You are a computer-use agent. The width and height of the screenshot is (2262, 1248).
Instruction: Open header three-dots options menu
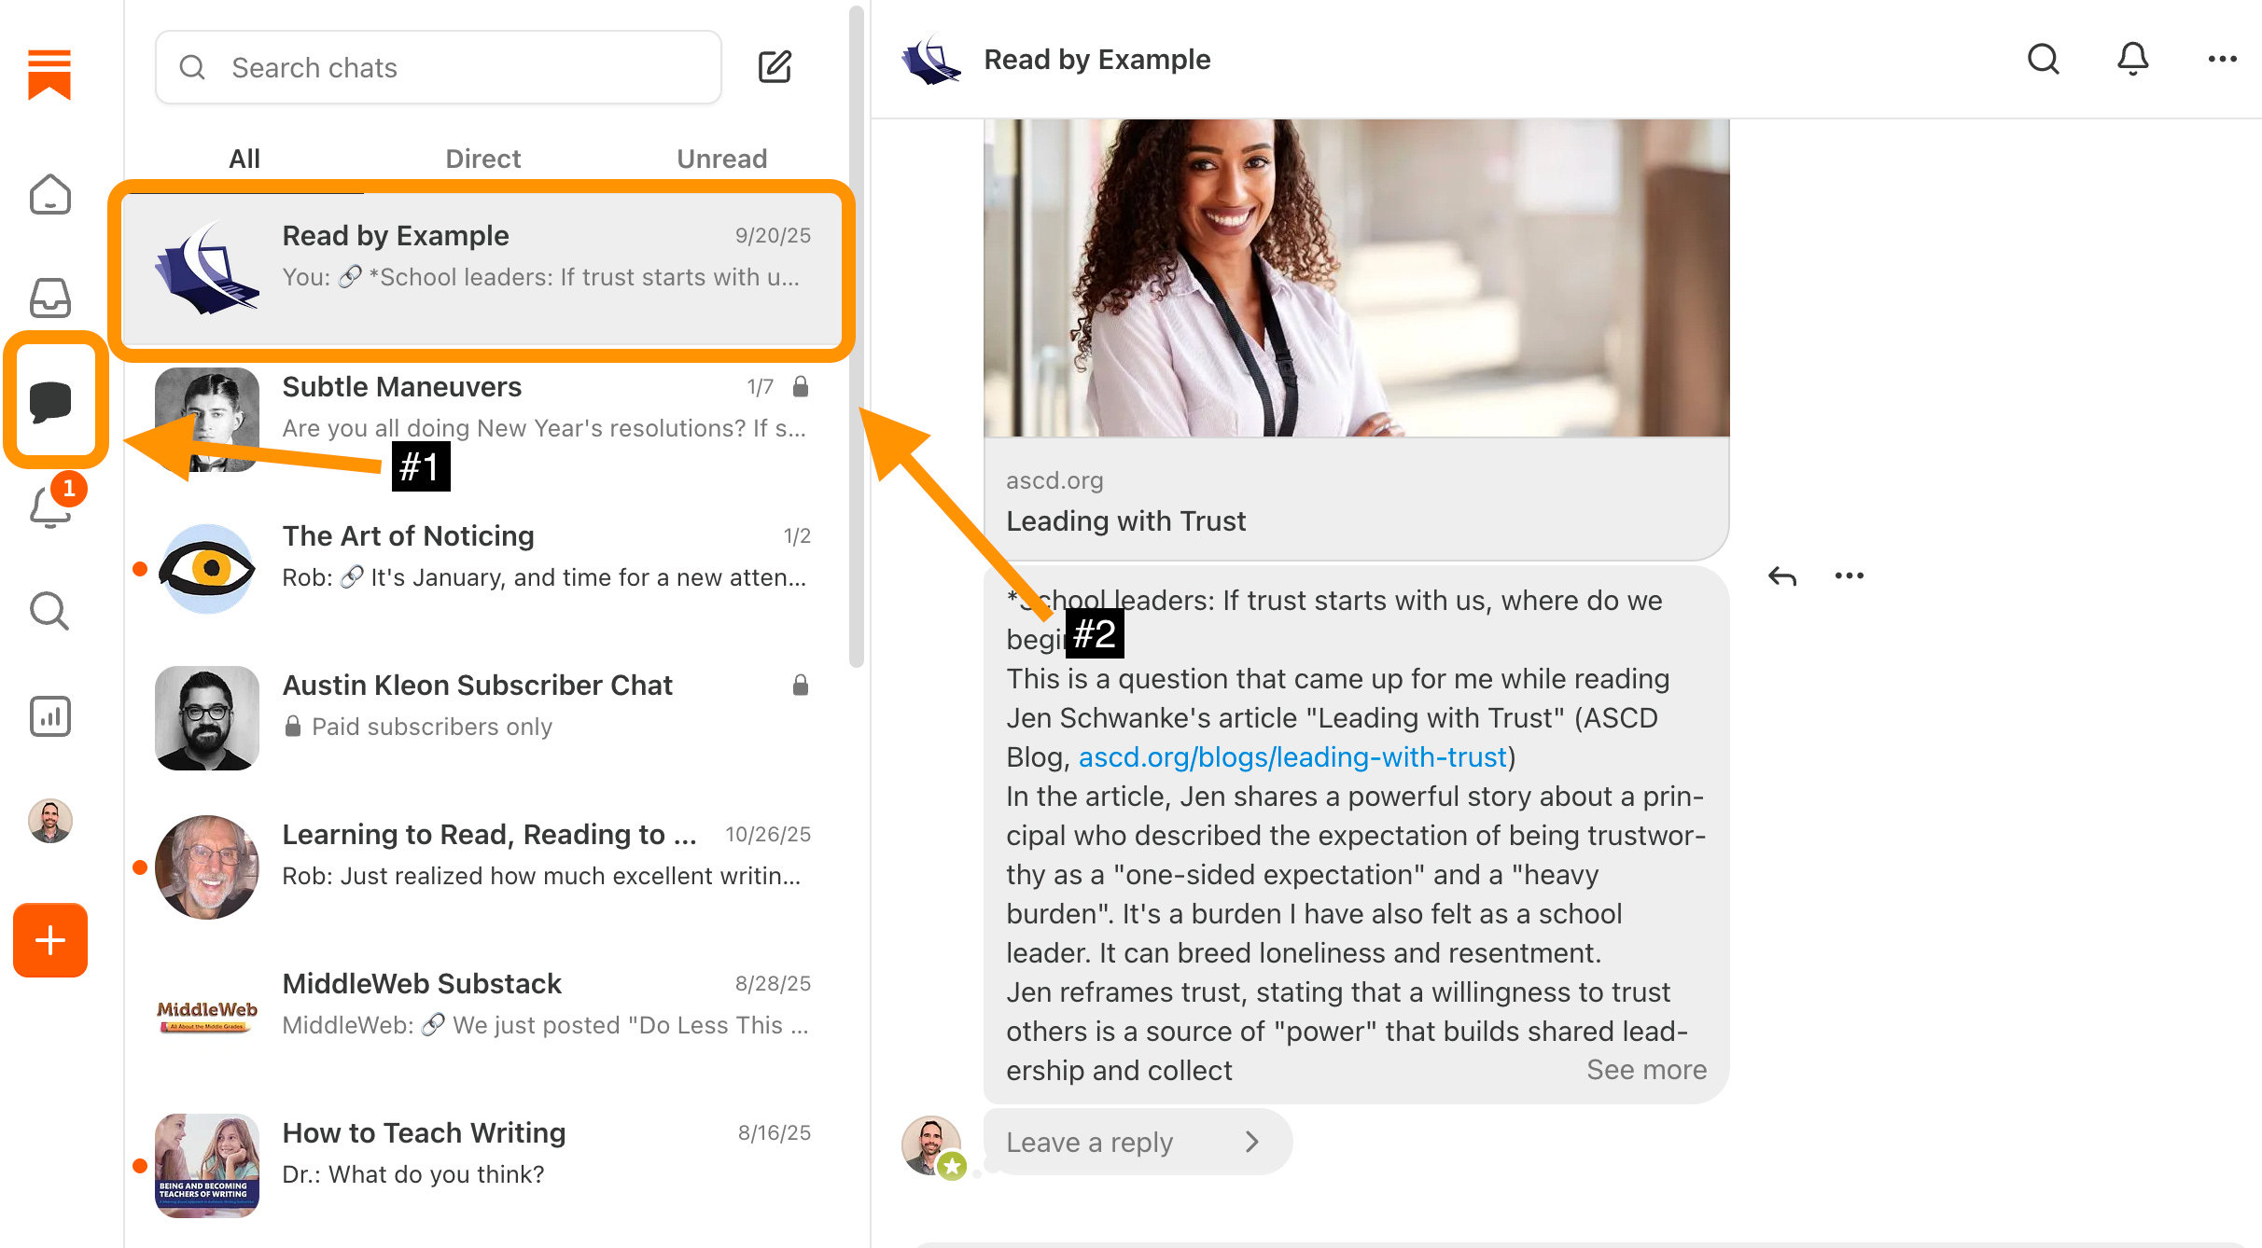2222,60
